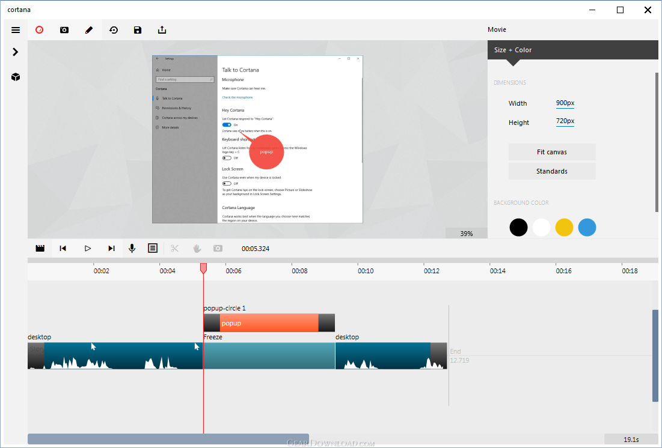Image resolution: width=662 pixels, height=448 pixels.
Task: Click the 19.1s timeline duration label
Action: click(x=631, y=439)
